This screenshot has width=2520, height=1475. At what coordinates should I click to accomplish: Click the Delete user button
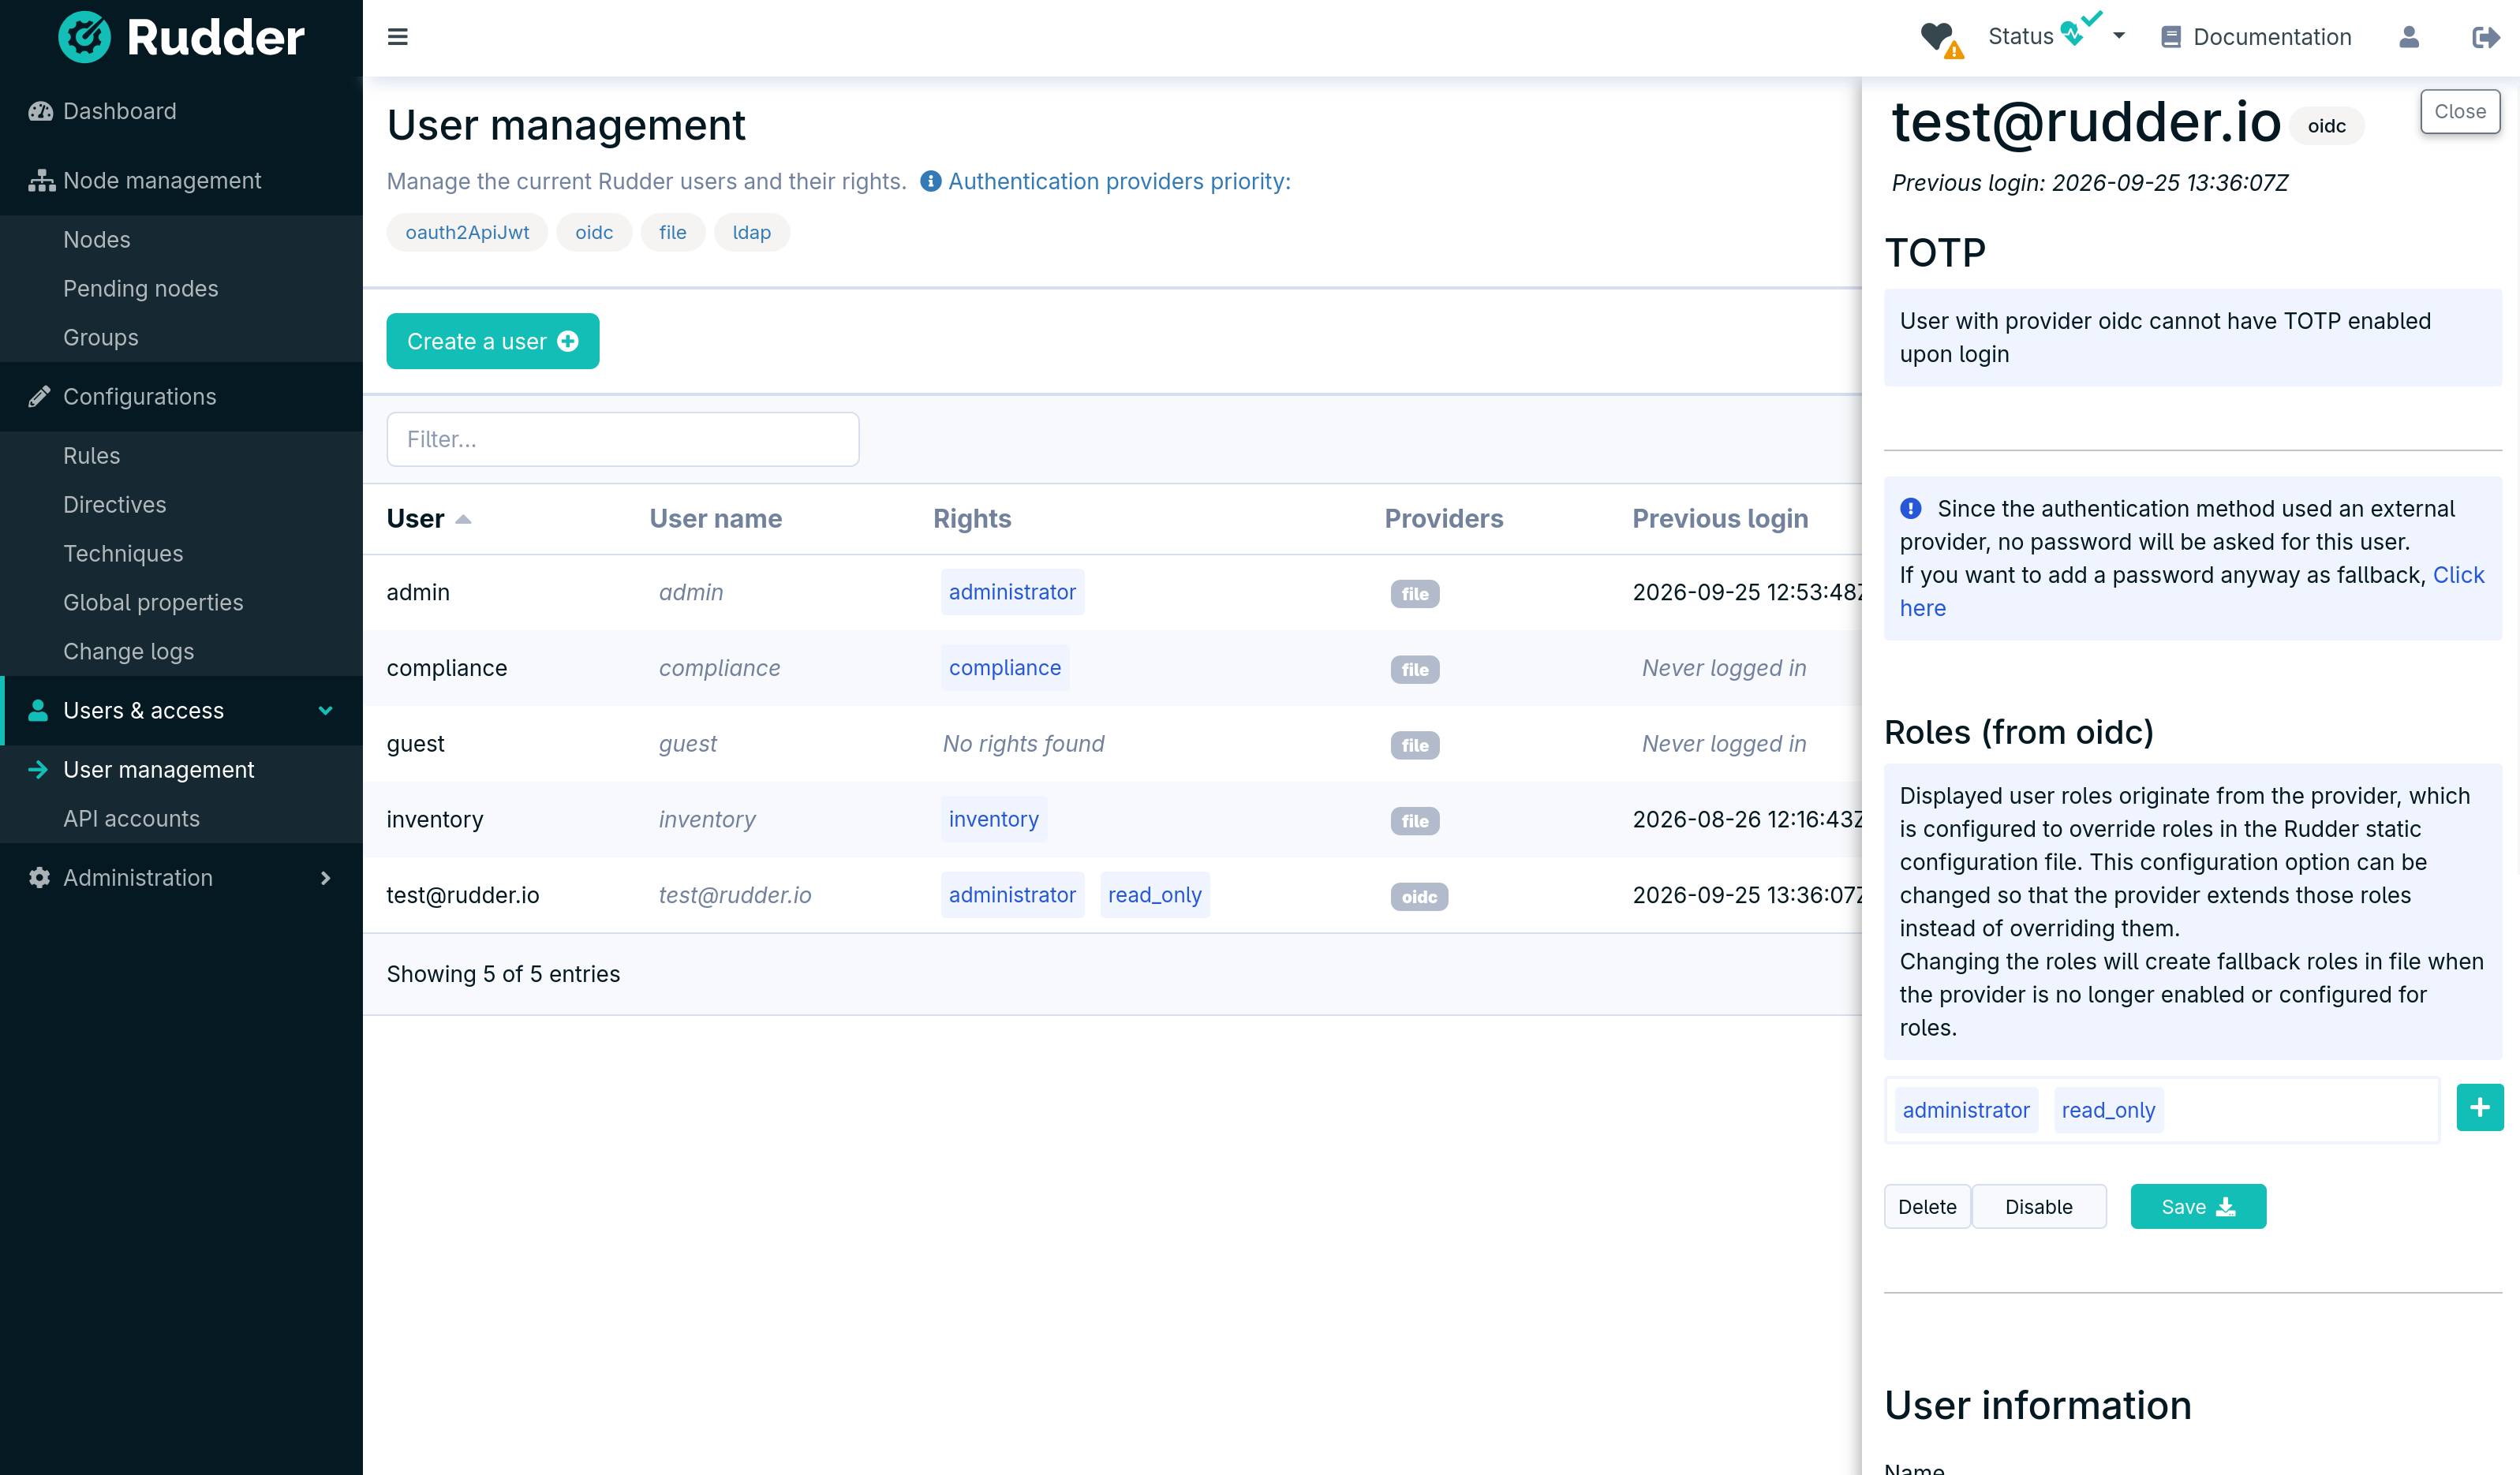[1926, 1206]
